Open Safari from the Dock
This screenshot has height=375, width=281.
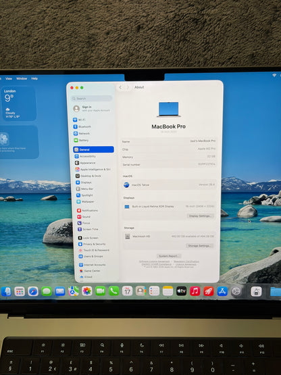click(x=33, y=291)
